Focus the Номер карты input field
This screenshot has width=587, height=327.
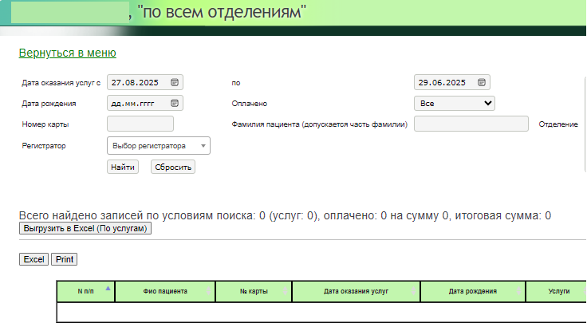pyautogui.click(x=140, y=124)
